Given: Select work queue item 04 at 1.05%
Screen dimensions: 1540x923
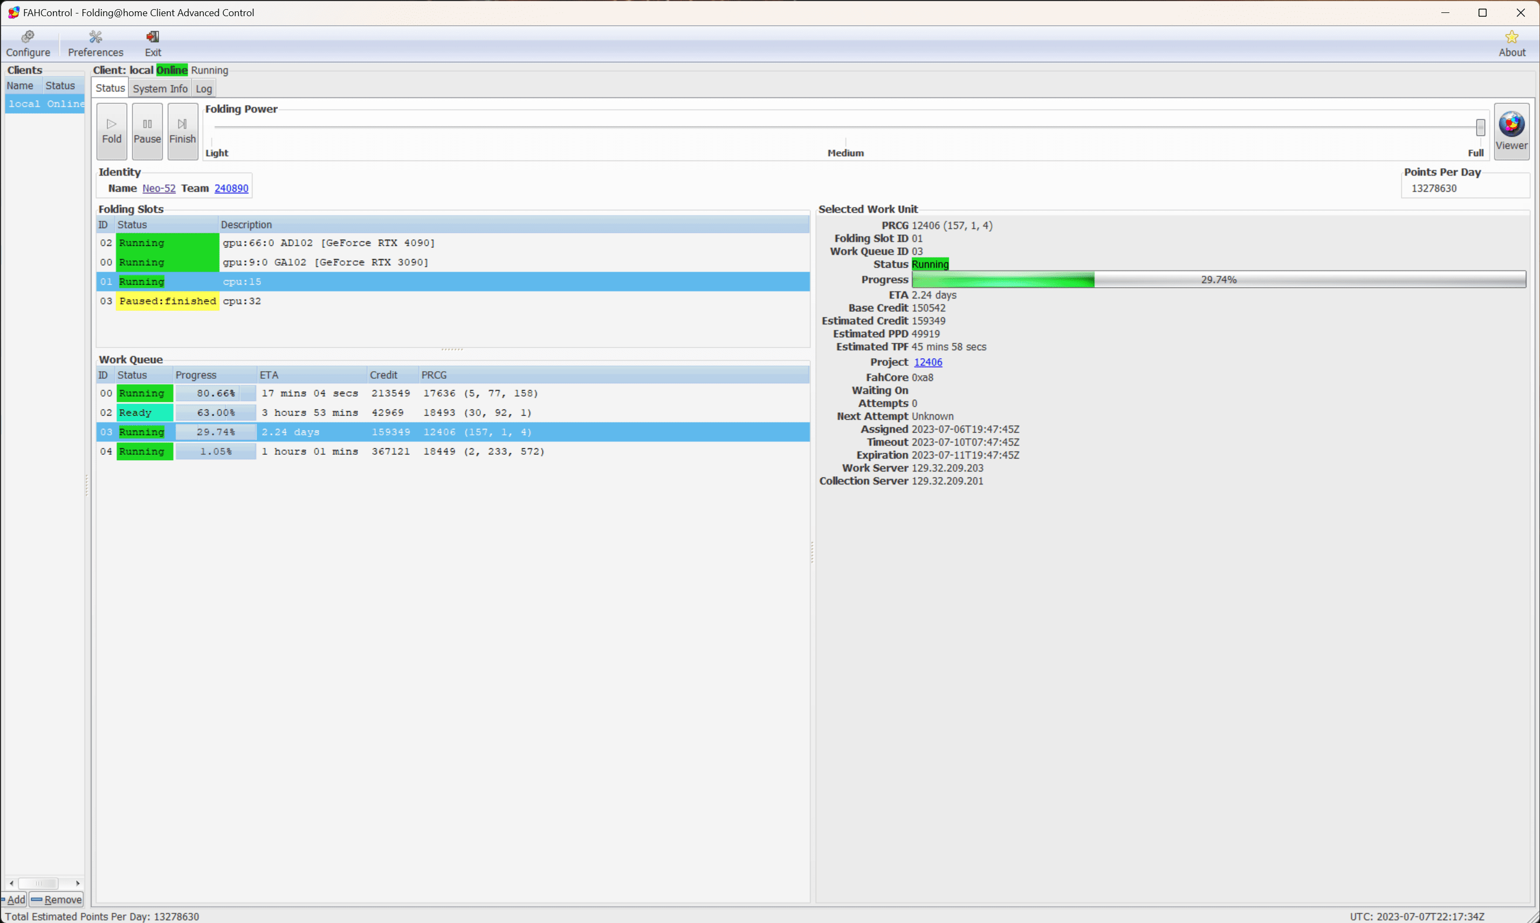Looking at the screenshot, I should pyautogui.click(x=453, y=451).
